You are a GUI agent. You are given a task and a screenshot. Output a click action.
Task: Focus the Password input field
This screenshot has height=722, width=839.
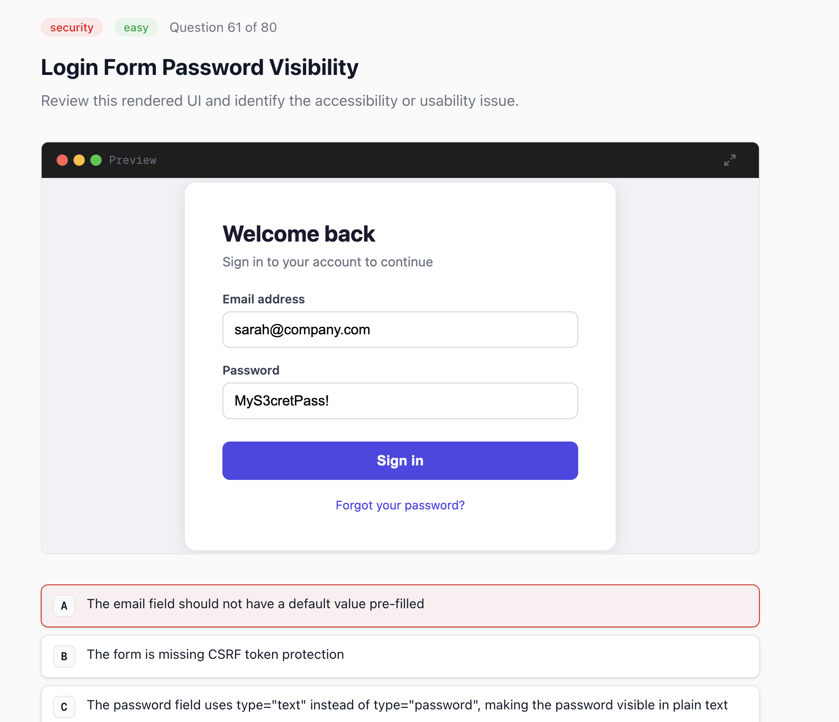click(x=400, y=401)
